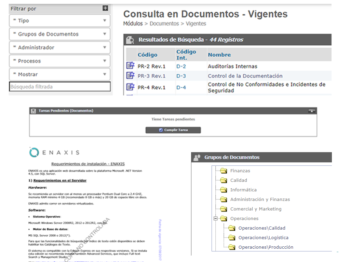350x262 pixels.
Task: Click the Finanzas folder icon
Action: [x=224, y=171]
